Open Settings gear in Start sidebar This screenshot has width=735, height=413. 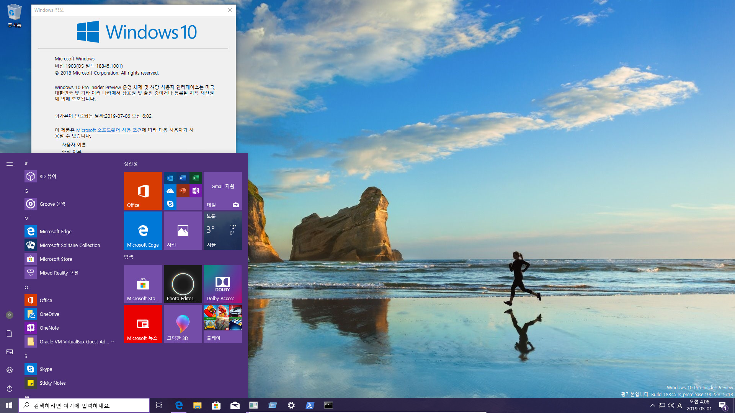pyautogui.click(x=10, y=370)
